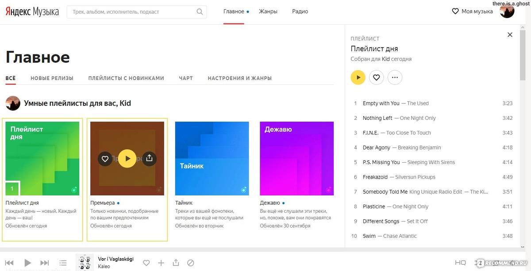Open the Дежавю purple playlist cover
The width and height of the screenshot is (531, 271).
[296, 159]
